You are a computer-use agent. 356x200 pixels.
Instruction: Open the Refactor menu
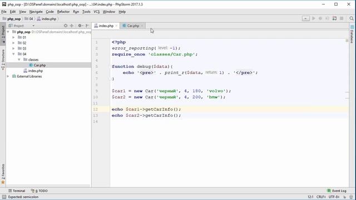(x=63, y=12)
